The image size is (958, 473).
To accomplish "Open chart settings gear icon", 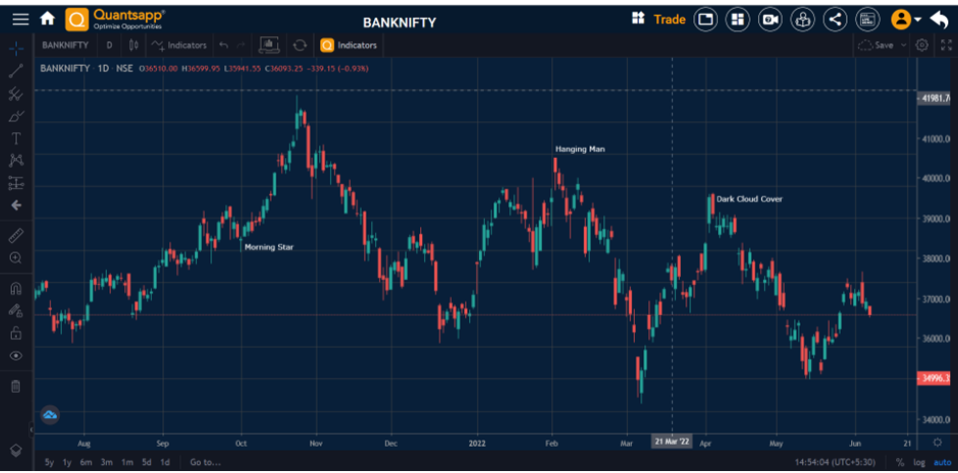I will pyautogui.click(x=922, y=45).
